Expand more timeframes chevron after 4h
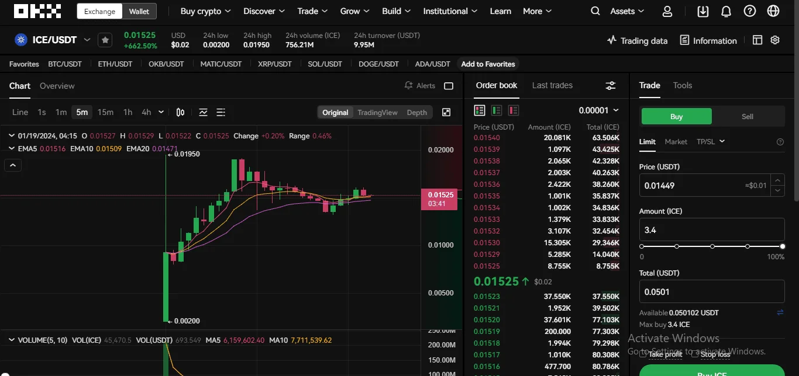Viewport: 799px width, 376px height. point(161,112)
